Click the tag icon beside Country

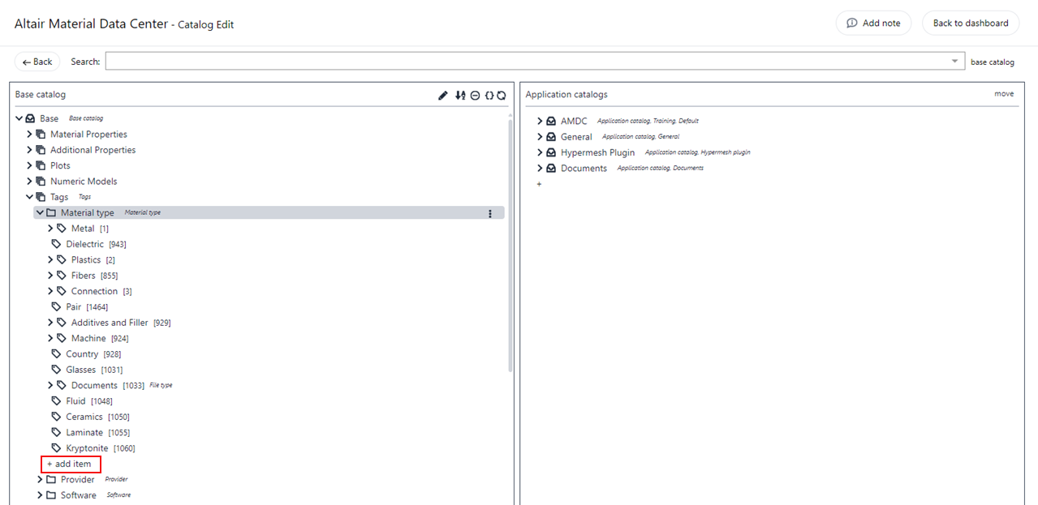click(56, 354)
